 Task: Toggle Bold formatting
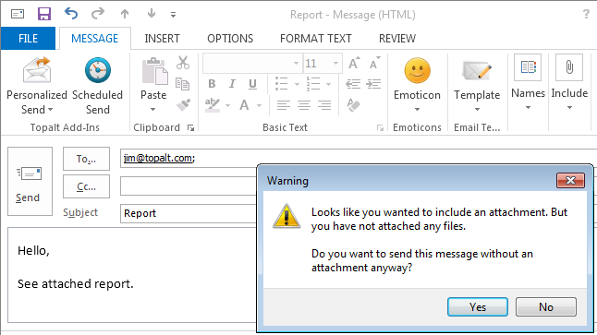pyautogui.click(x=212, y=84)
